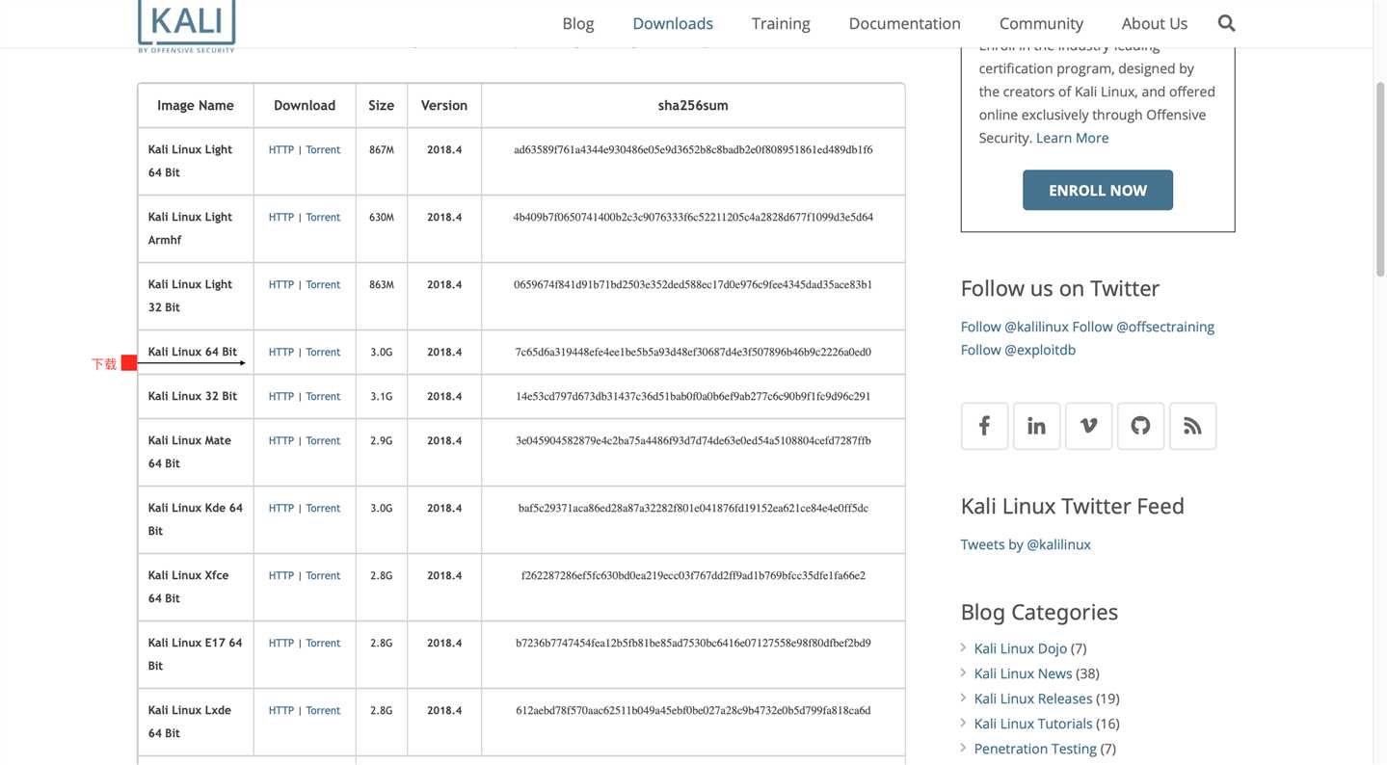Click the Kali logo
Screen dimensions: 1387x765
[x=186, y=25]
